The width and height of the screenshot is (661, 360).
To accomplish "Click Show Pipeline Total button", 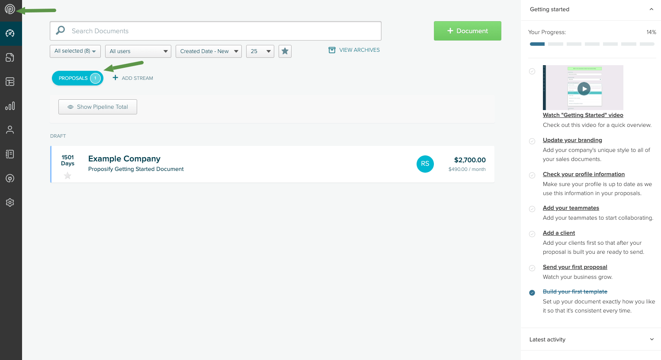I will 98,107.
